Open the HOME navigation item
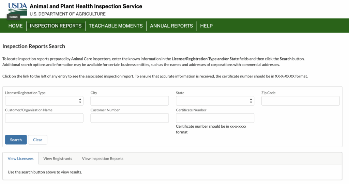 (x=16, y=26)
